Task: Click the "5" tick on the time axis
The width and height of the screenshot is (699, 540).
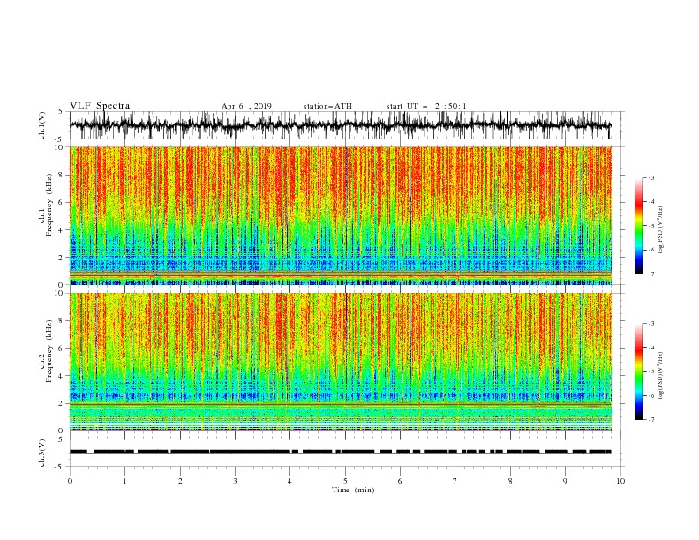Action: 345,481
